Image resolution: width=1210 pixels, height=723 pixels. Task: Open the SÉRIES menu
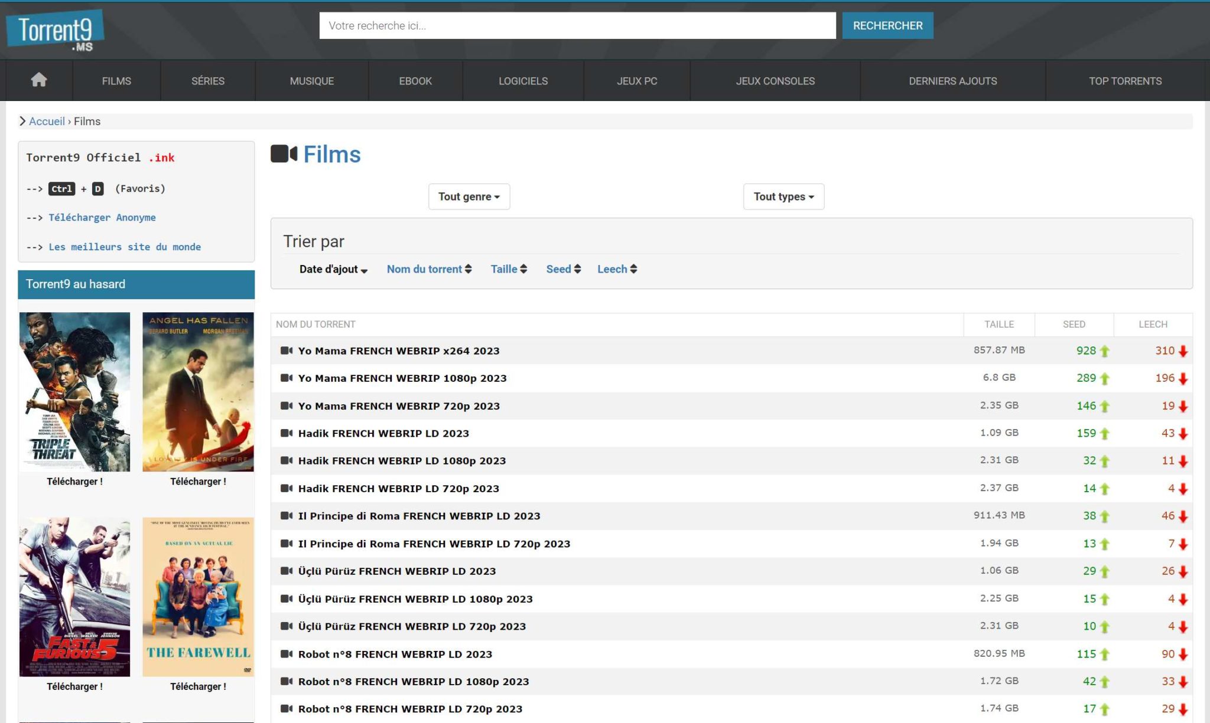coord(208,81)
